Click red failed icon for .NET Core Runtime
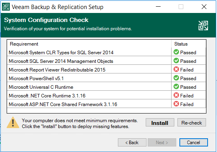 [x=176, y=95]
